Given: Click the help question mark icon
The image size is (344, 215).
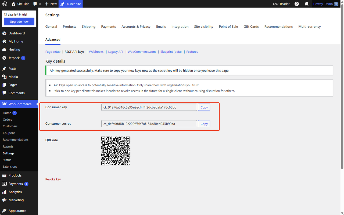Looking at the screenshot, I should 297,4.
